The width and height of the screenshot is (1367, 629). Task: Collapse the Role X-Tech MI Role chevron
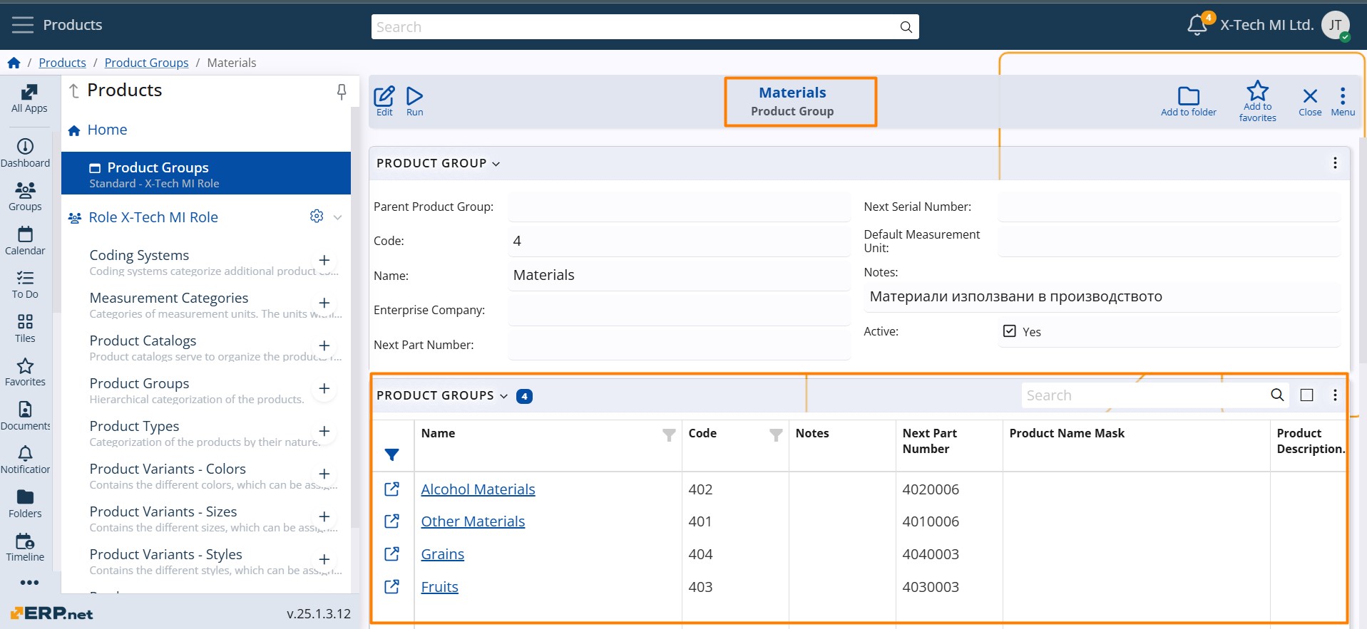point(337,217)
